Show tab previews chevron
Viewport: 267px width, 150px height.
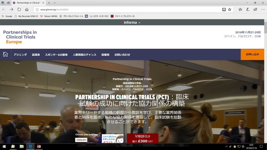[x=55, y=3]
